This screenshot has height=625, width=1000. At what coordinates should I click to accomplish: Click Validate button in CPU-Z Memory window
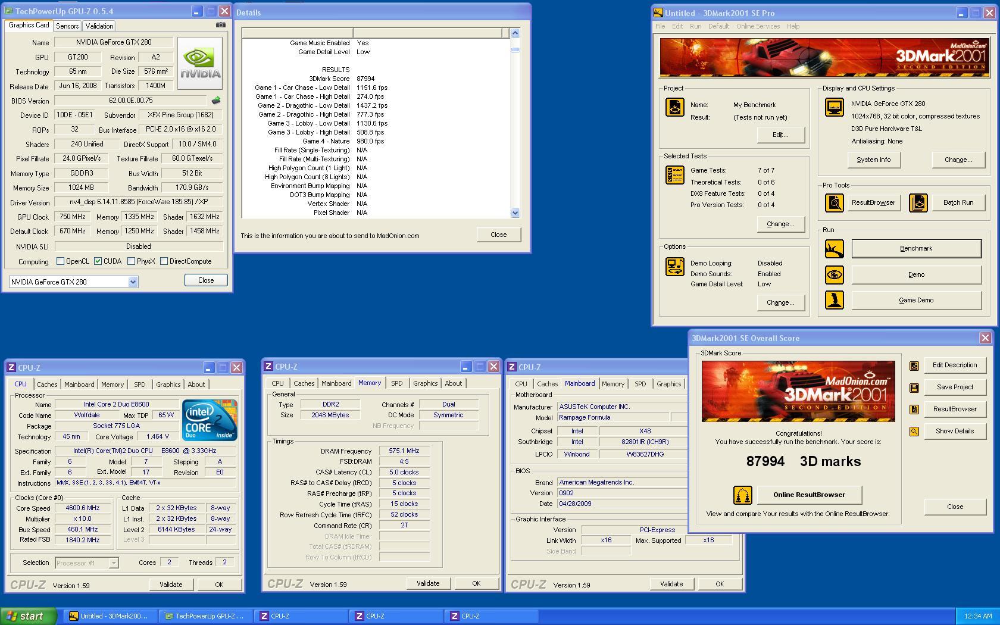point(427,583)
